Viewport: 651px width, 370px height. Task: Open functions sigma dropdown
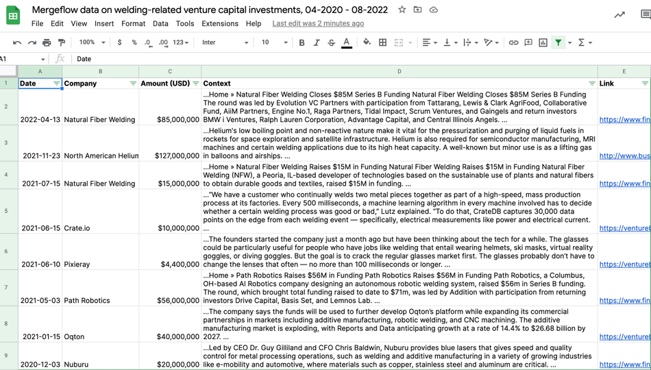(x=585, y=42)
